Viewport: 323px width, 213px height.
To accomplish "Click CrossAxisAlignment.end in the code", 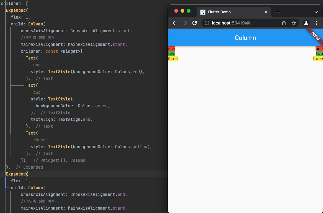I will pos(98,194).
